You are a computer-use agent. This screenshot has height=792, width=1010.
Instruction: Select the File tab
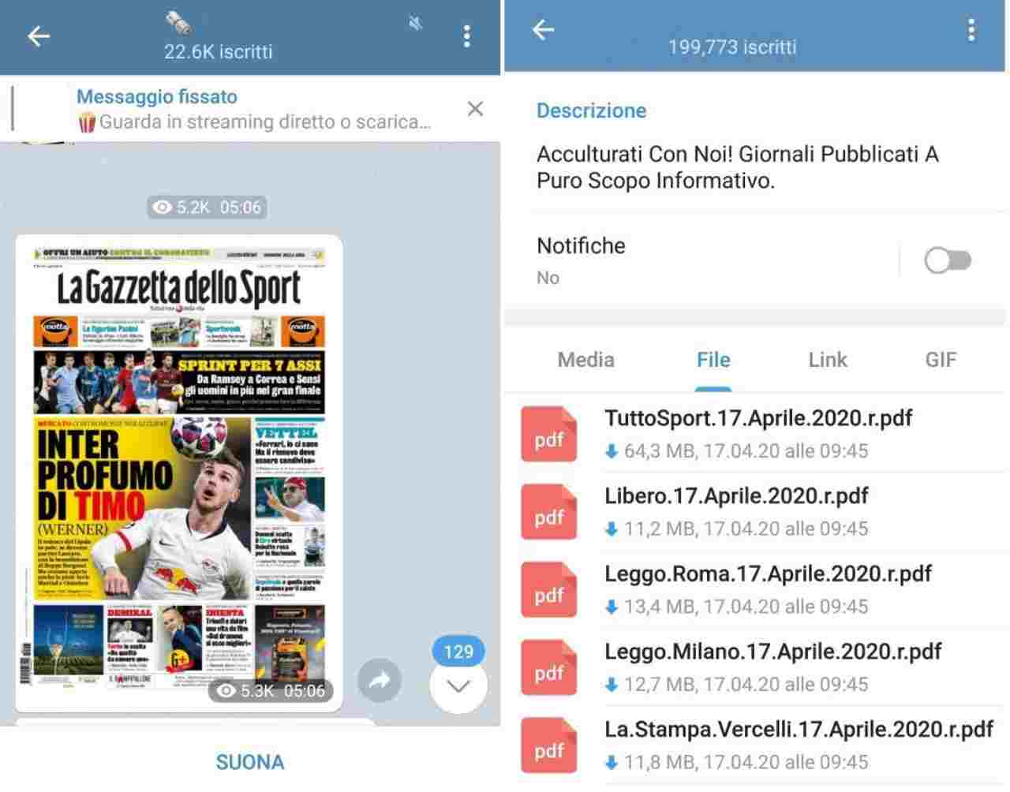click(x=713, y=360)
